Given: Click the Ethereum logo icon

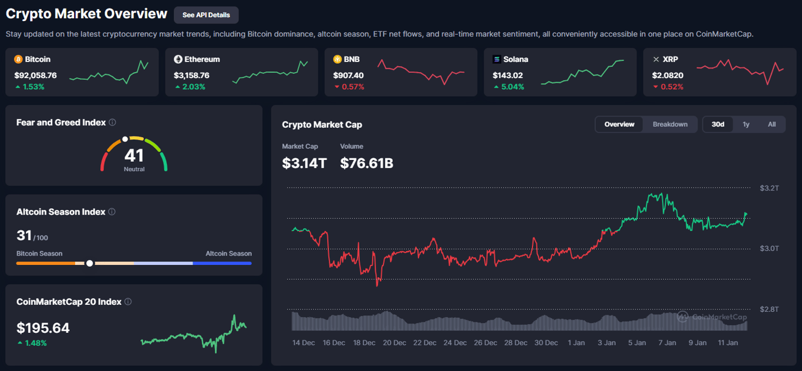Looking at the screenshot, I should pos(177,59).
